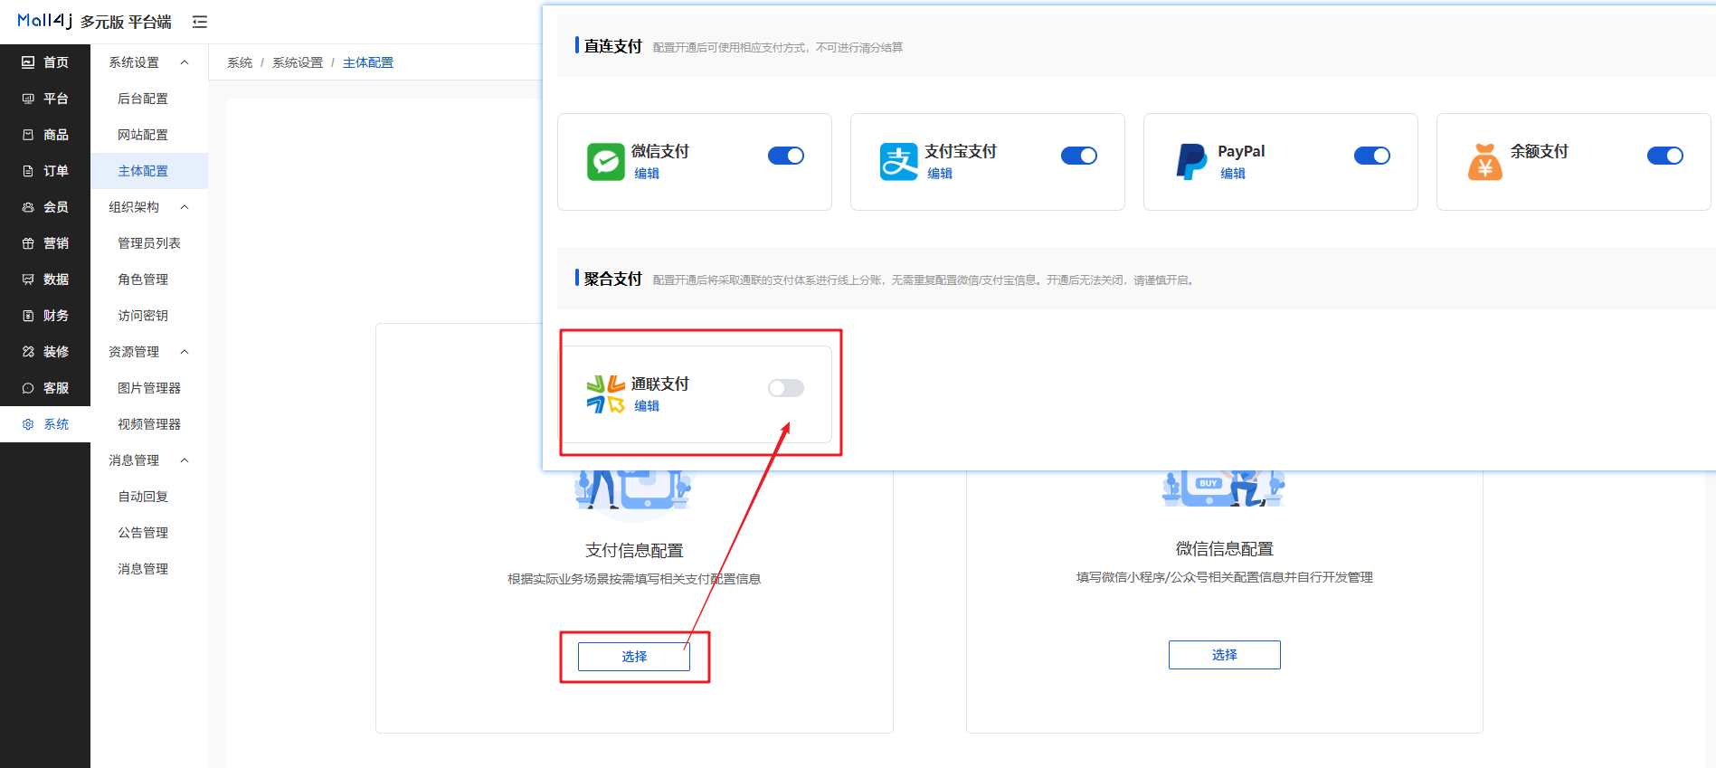Click the 财务 finance sidebar icon
The image size is (1716, 768).
click(28, 316)
